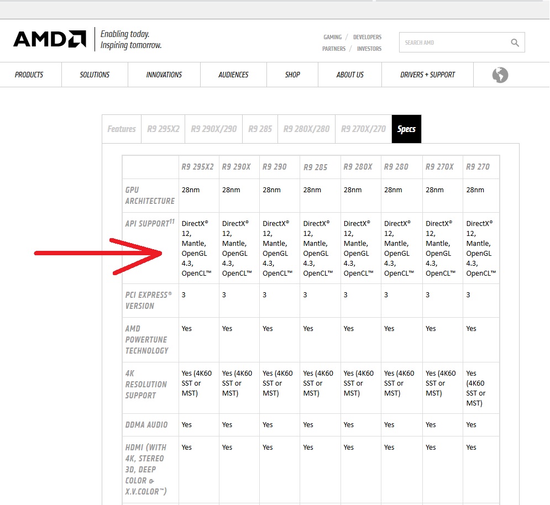Image resolution: width=550 pixels, height=505 pixels.
Task: Click the R9 280 column header
Action: [396, 167]
